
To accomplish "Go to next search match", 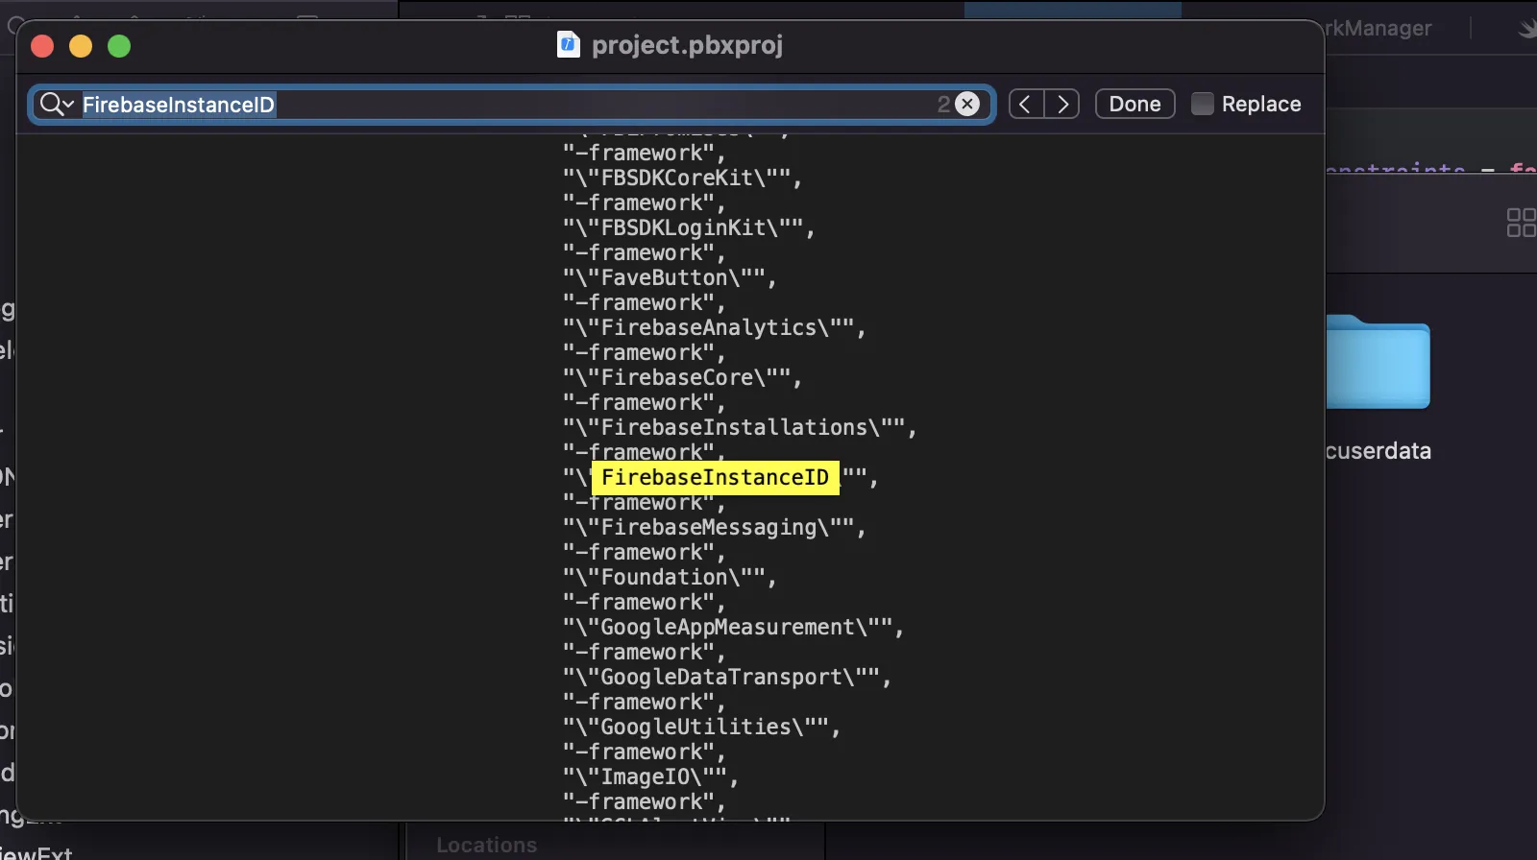I will click(1062, 104).
